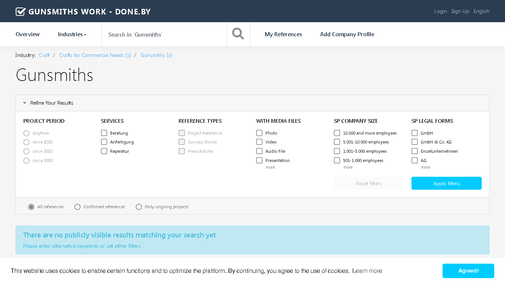Image resolution: width=505 pixels, height=284 pixels.
Task: Check 1.001-5.000 employees
Action: click(337, 151)
